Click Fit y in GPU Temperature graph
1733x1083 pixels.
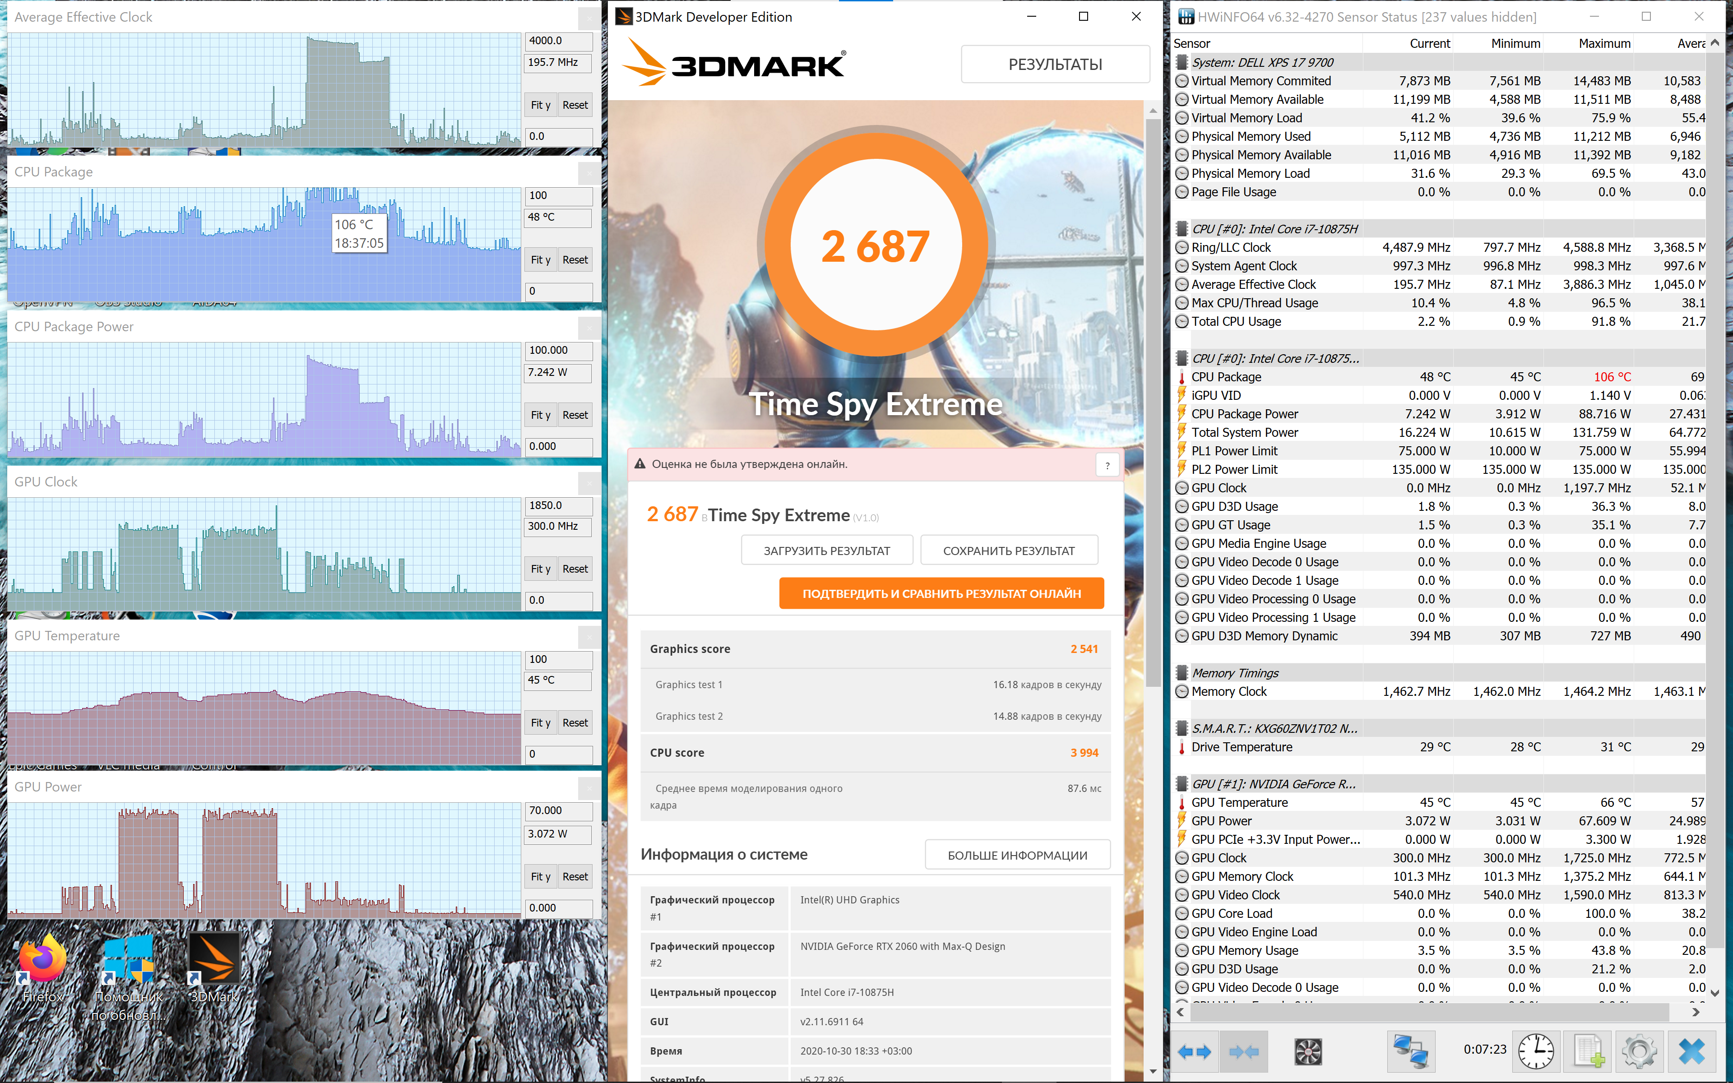point(540,723)
